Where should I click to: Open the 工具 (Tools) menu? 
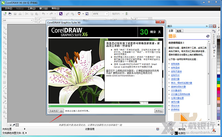[31, 8]
